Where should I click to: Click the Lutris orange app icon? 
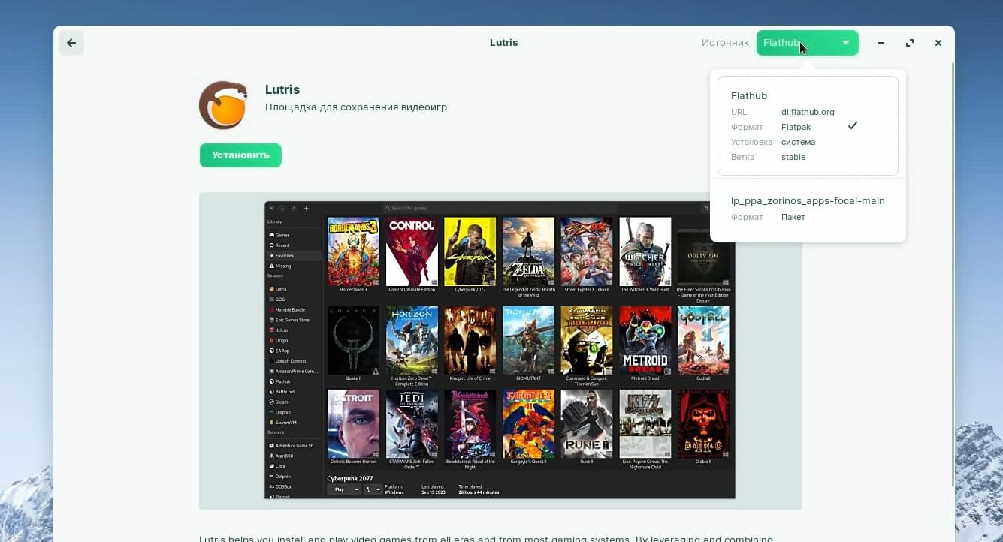click(224, 105)
